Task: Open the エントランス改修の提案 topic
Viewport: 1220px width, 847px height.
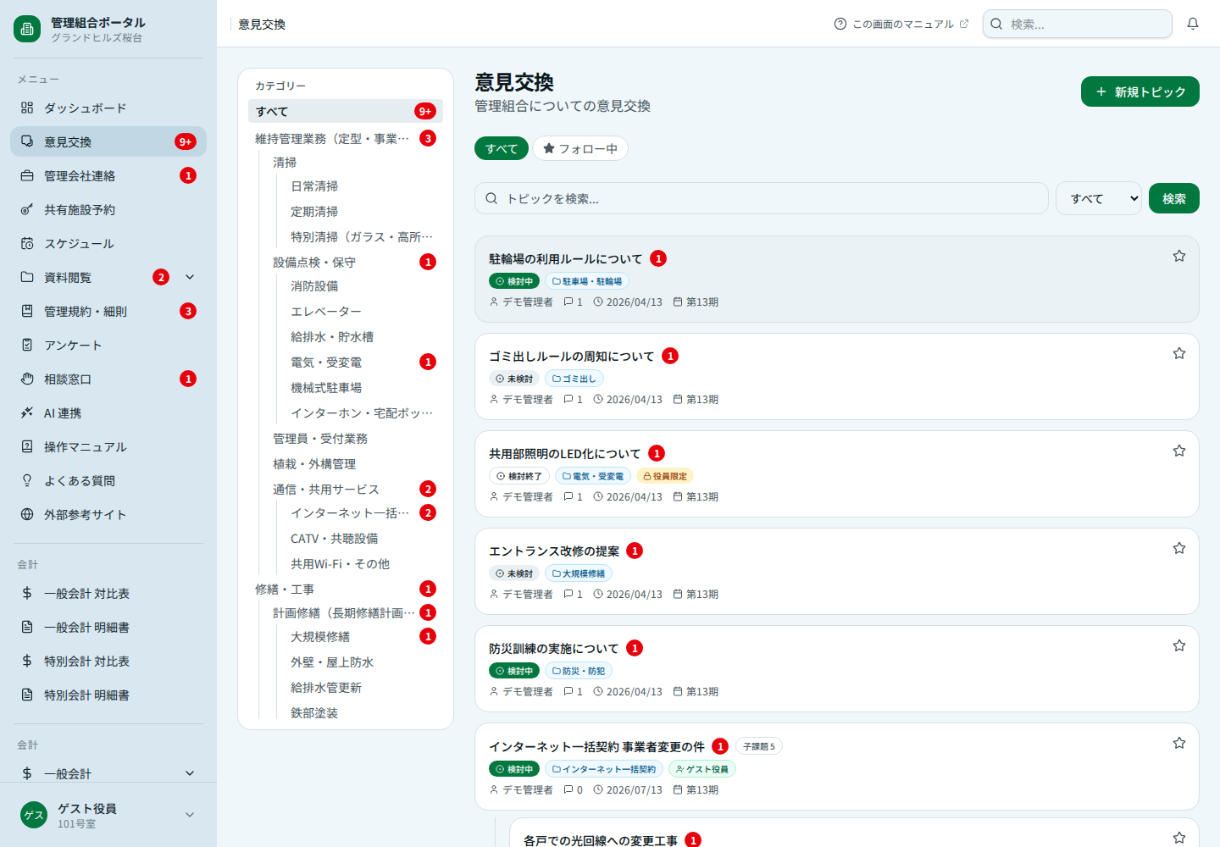Action: point(554,551)
